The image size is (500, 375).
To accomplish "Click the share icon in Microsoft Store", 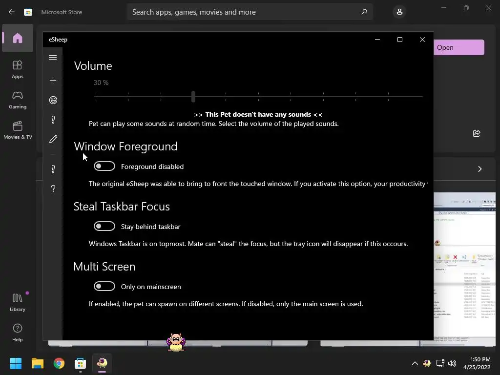I will pyautogui.click(x=477, y=133).
